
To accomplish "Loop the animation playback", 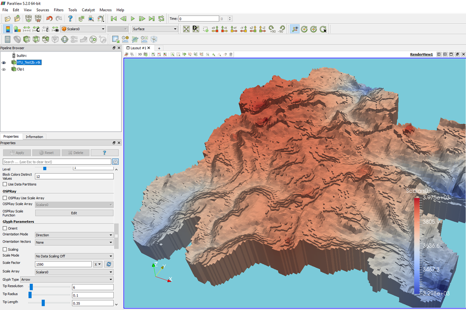I will click(x=161, y=19).
